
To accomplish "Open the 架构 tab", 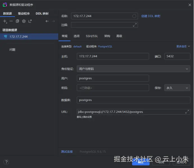I will (x=107, y=36).
